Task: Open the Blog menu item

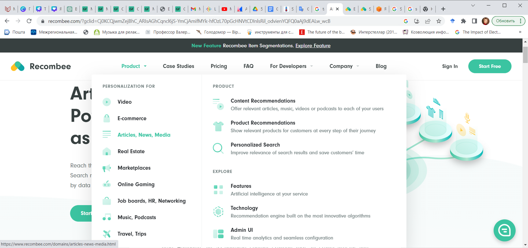Action: [381, 66]
